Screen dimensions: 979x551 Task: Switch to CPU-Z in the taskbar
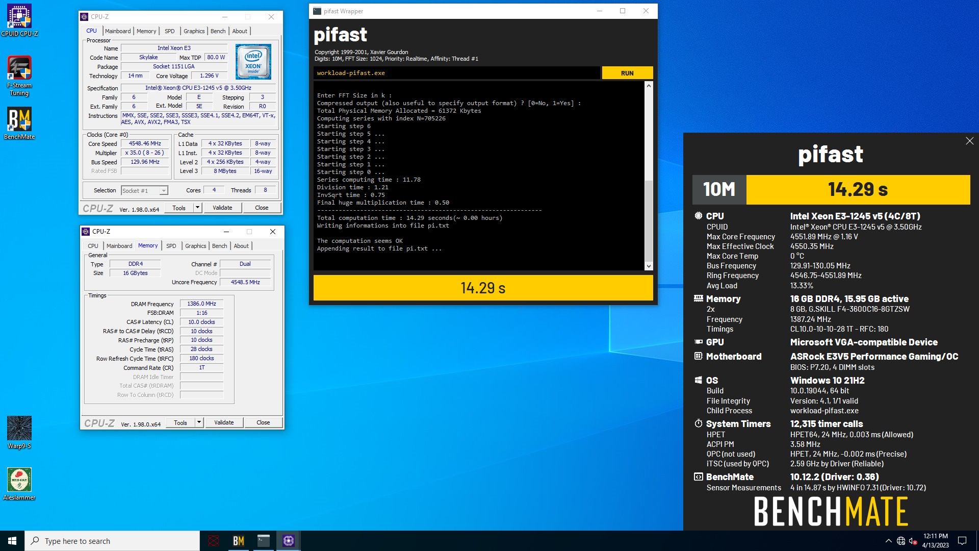pyautogui.click(x=289, y=541)
